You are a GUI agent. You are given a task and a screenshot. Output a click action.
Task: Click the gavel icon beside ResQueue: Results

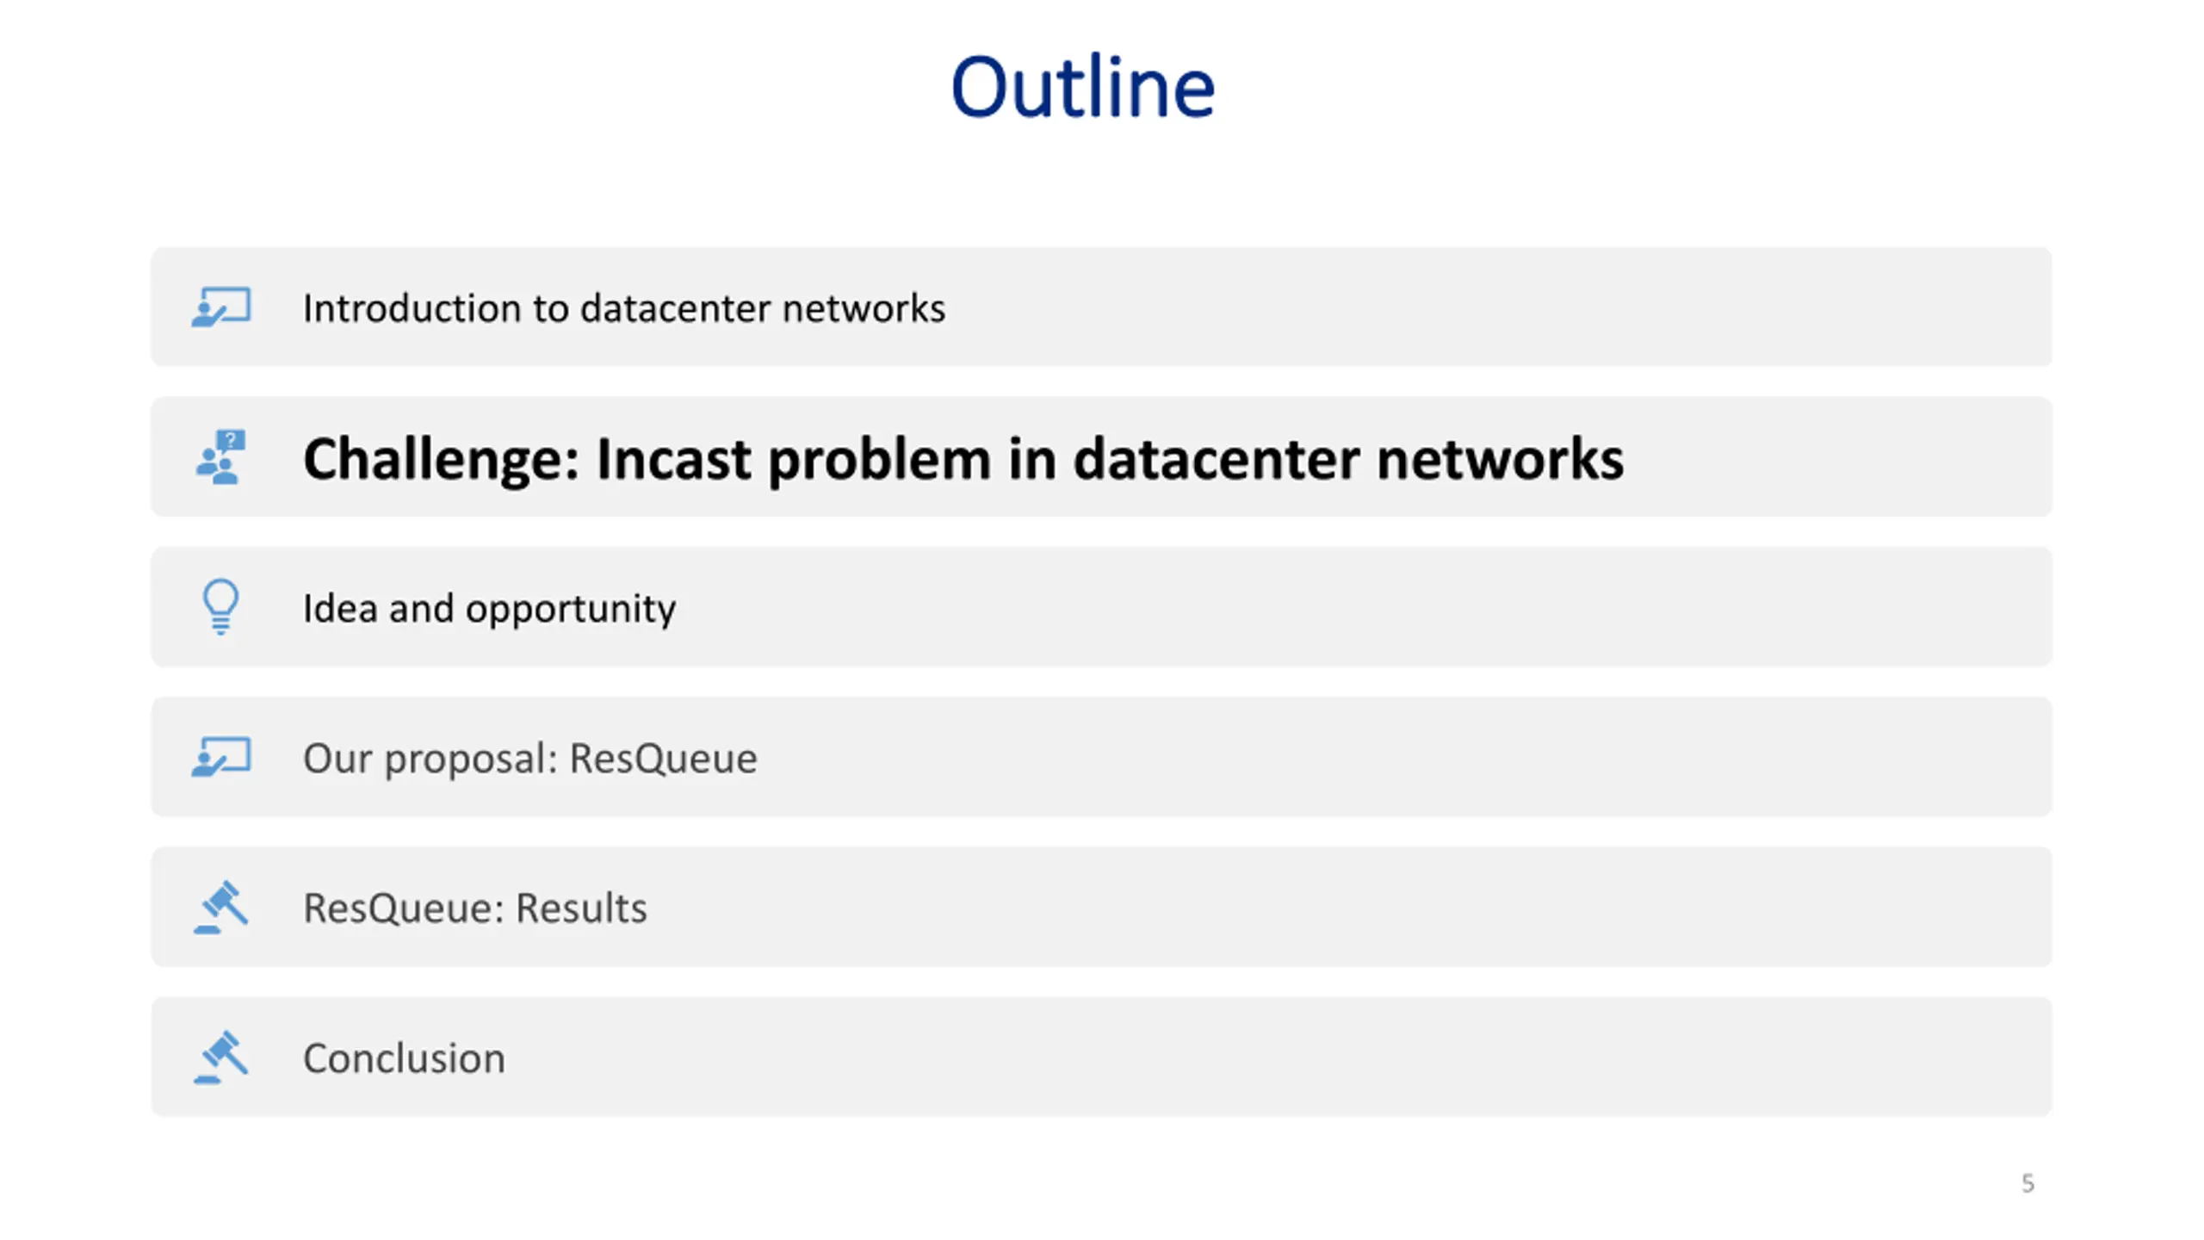(221, 907)
